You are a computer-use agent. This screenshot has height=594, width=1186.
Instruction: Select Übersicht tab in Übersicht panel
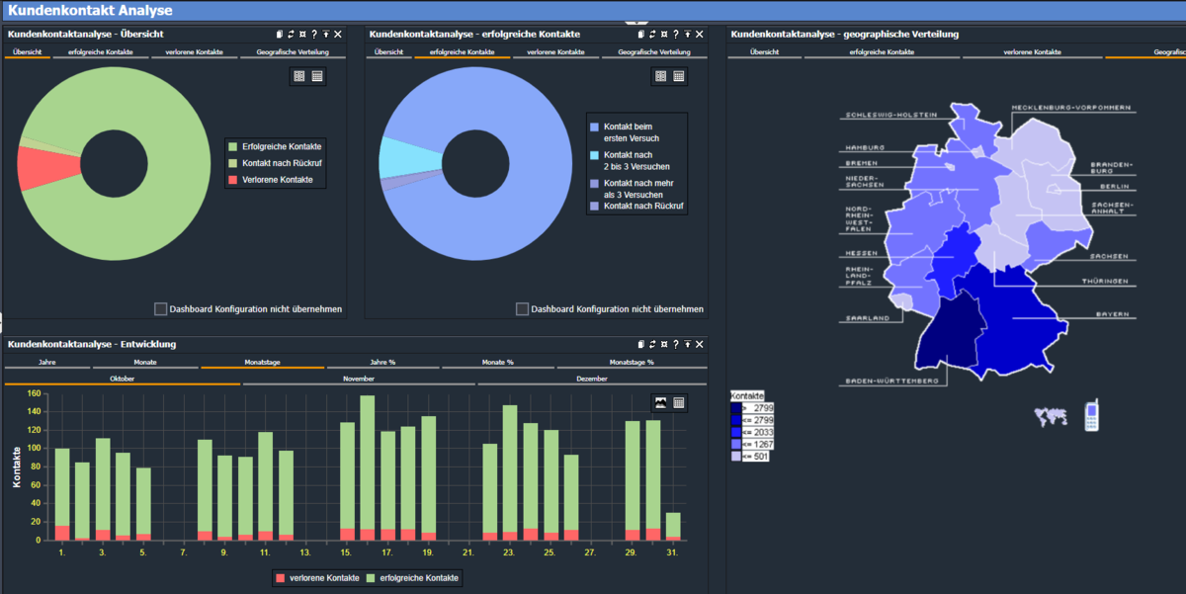[x=27, y=51]
